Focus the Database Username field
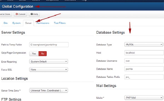Image resolution: width=164 pixels, height=101 pixels. 144,61
